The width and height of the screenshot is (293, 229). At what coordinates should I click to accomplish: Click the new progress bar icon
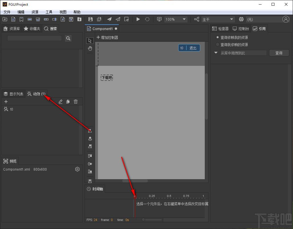click(x=46, y=19)
